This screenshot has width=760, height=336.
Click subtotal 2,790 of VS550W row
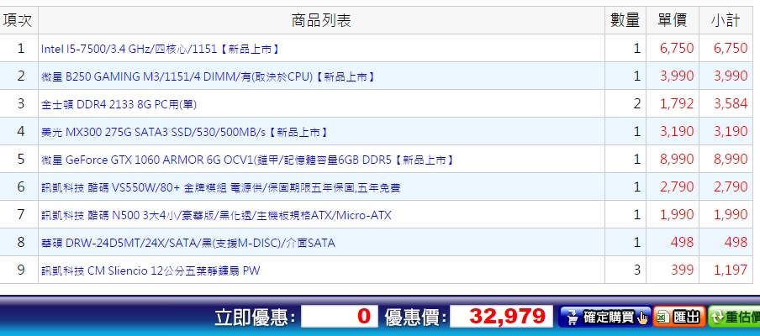731,186
